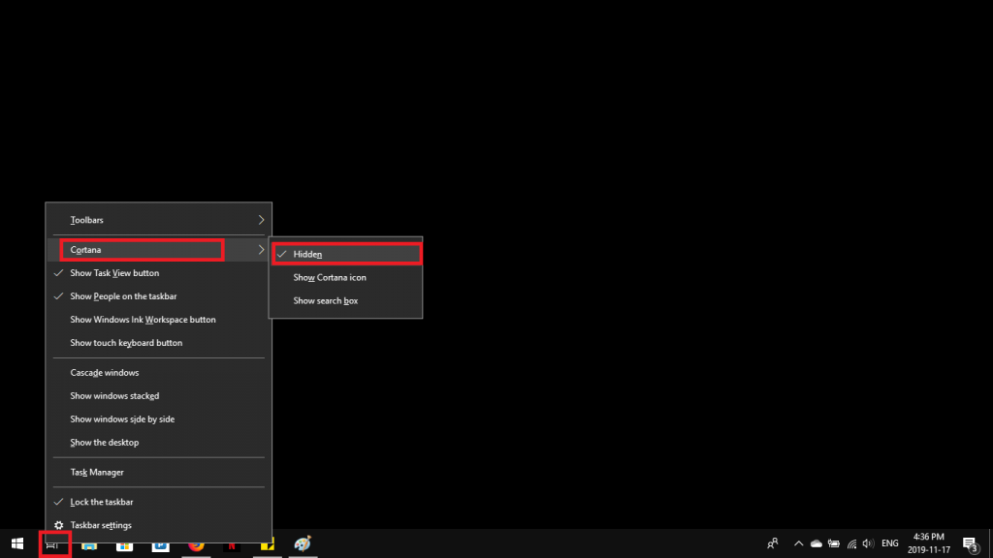Image resolution: width=993 pixels, height=558 pixels.
Task: Expand the Cortana submenu
Action: point(158,249)
